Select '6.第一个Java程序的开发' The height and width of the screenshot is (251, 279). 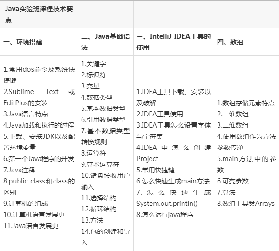pyautogui.click(x=39, y=159)
